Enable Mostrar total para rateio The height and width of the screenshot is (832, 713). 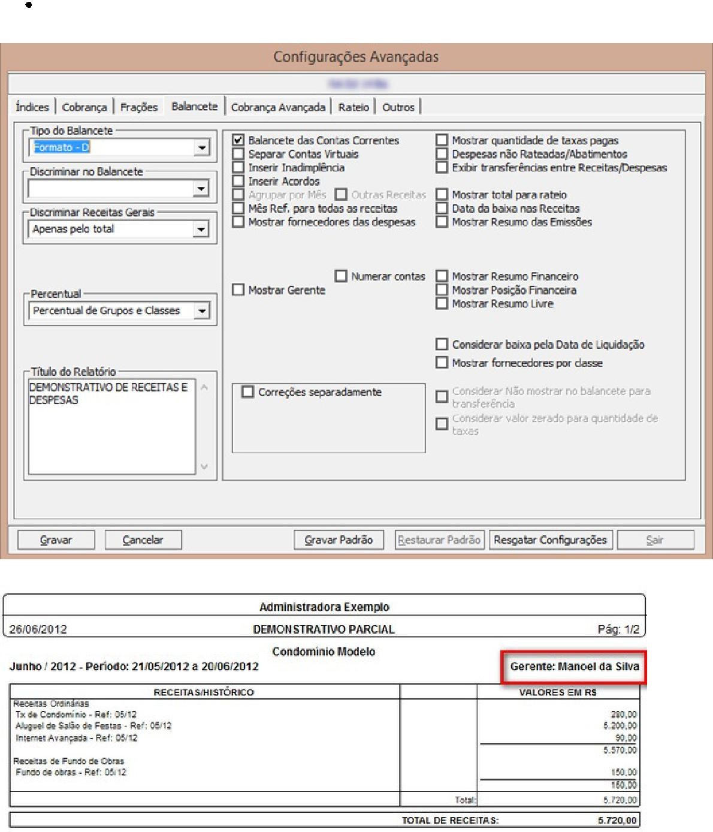(442, 194)
